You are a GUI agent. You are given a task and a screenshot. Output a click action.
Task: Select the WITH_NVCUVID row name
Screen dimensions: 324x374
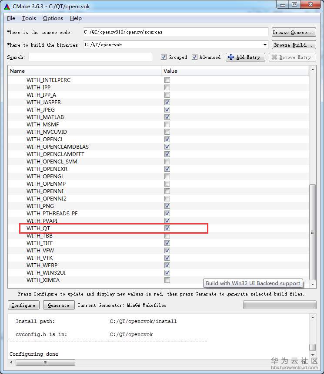pos(47,132)
